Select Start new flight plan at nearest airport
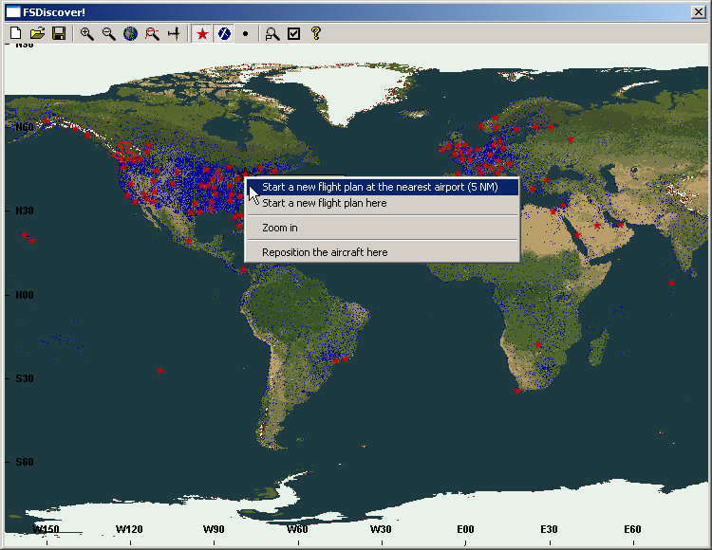 [x=381, y=187]
